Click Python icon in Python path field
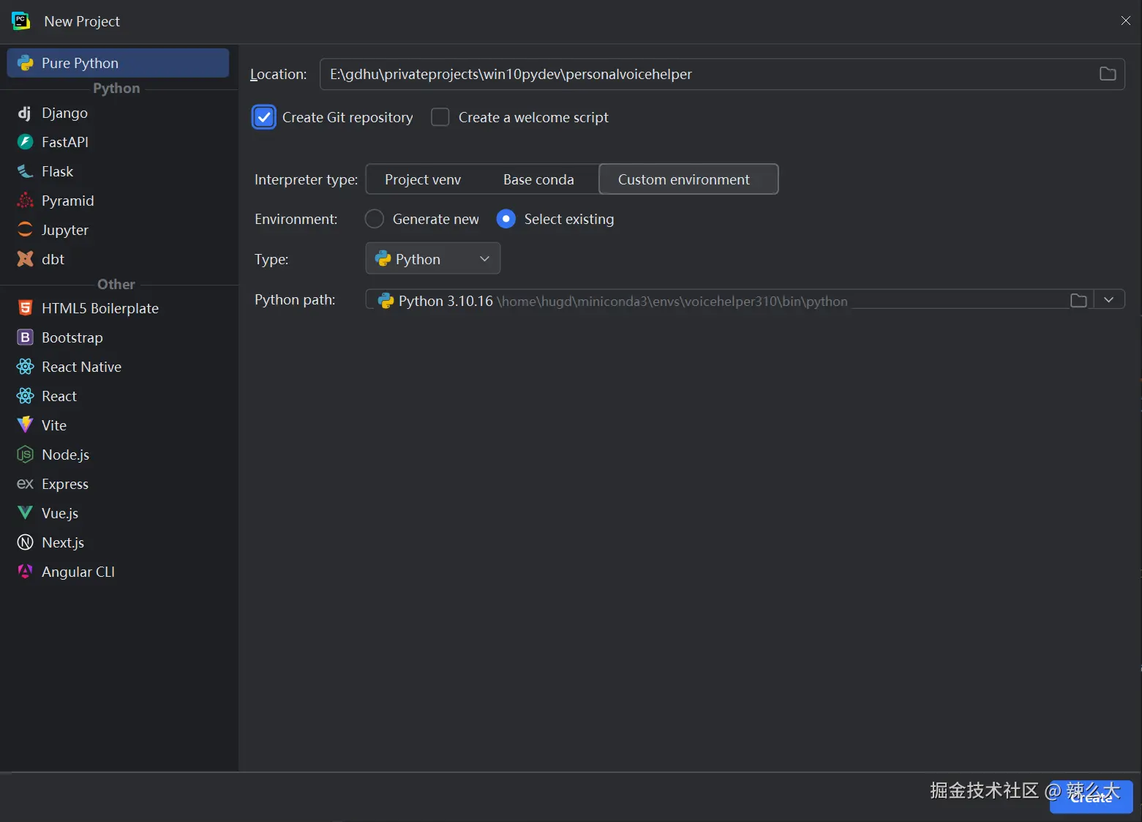The width and height of the screenshot is (1142, 822). point(386,300)
